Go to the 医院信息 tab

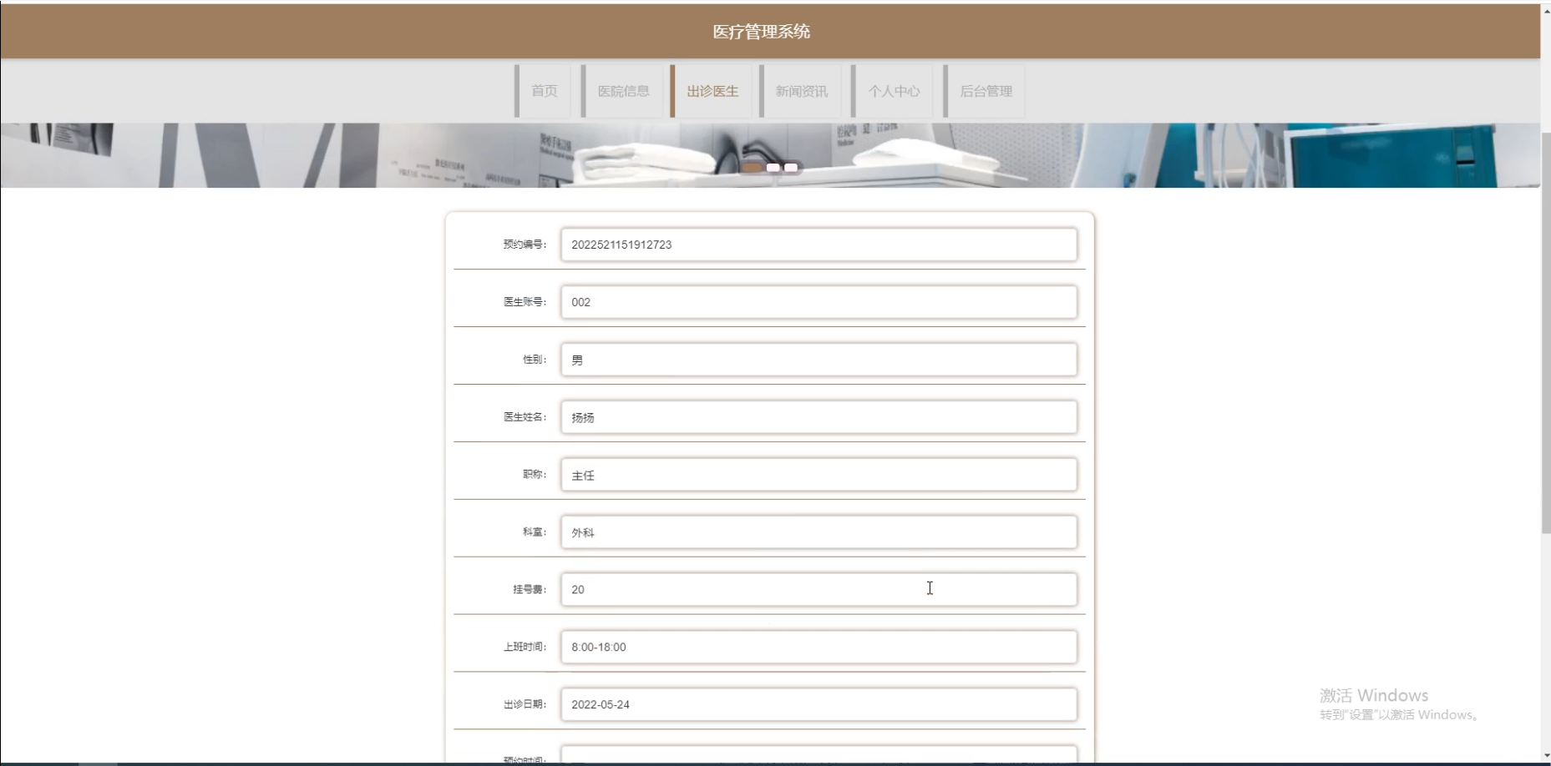click(x=623, y=91)
